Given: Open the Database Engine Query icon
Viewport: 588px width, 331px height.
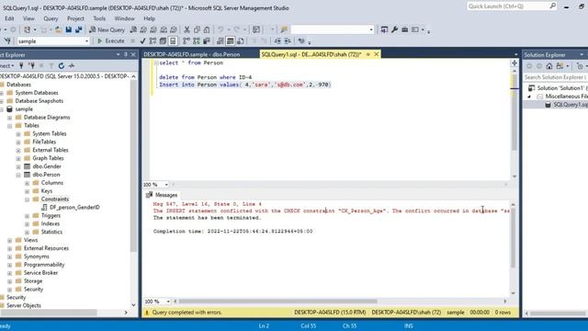Looking at the screenshot, I should [133, 29].
